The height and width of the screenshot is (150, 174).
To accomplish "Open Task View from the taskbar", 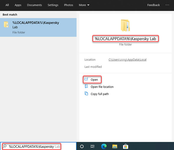I will tap(92, 146).
